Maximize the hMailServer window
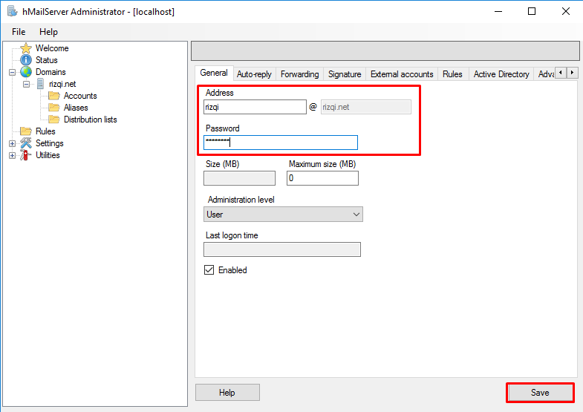This screenshot has height=412, width=583. coord(532,12)
